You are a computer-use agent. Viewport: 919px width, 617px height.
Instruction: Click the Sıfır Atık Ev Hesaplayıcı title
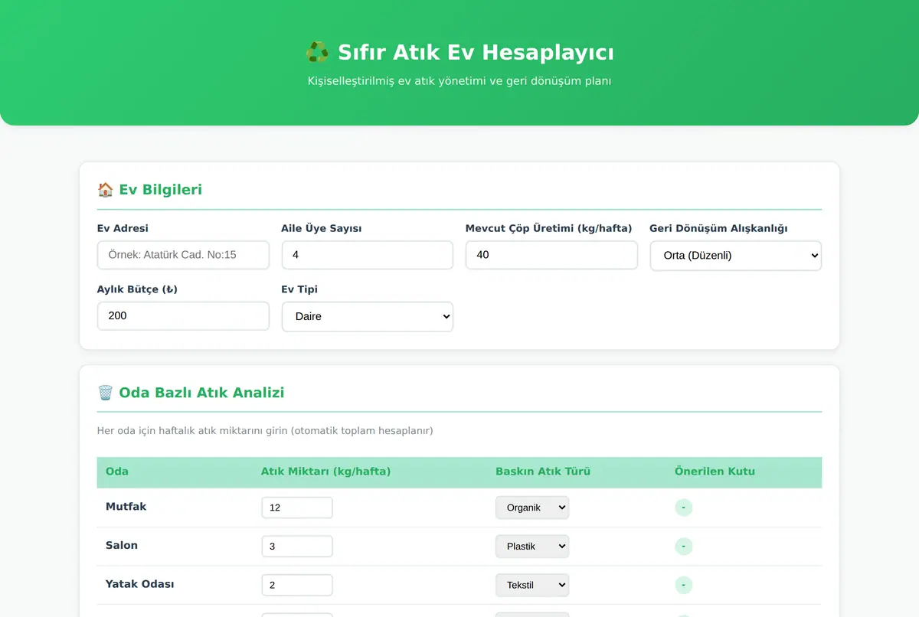476,53
